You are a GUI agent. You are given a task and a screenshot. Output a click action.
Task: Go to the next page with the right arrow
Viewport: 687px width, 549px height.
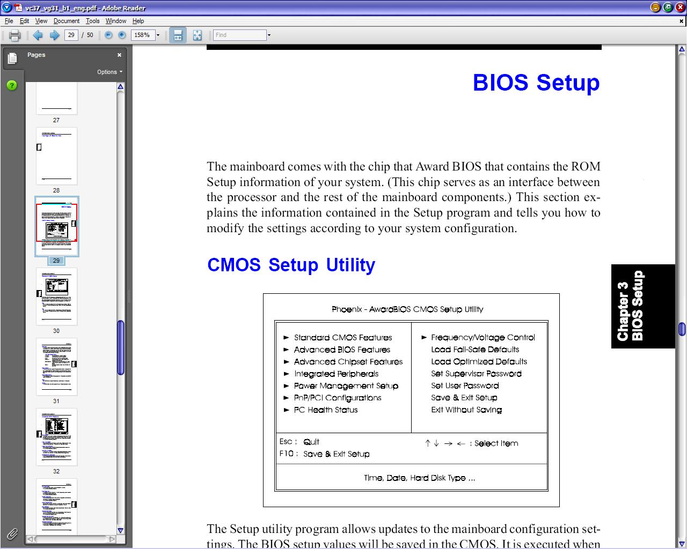(54, 35)
